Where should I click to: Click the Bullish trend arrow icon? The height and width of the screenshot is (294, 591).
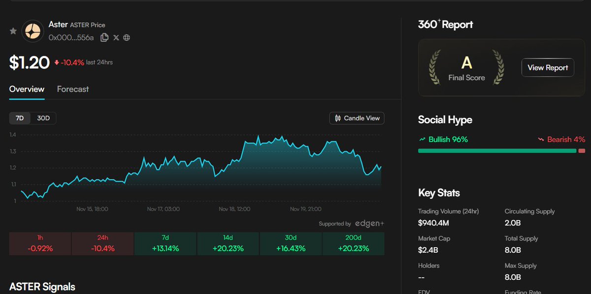423,139
